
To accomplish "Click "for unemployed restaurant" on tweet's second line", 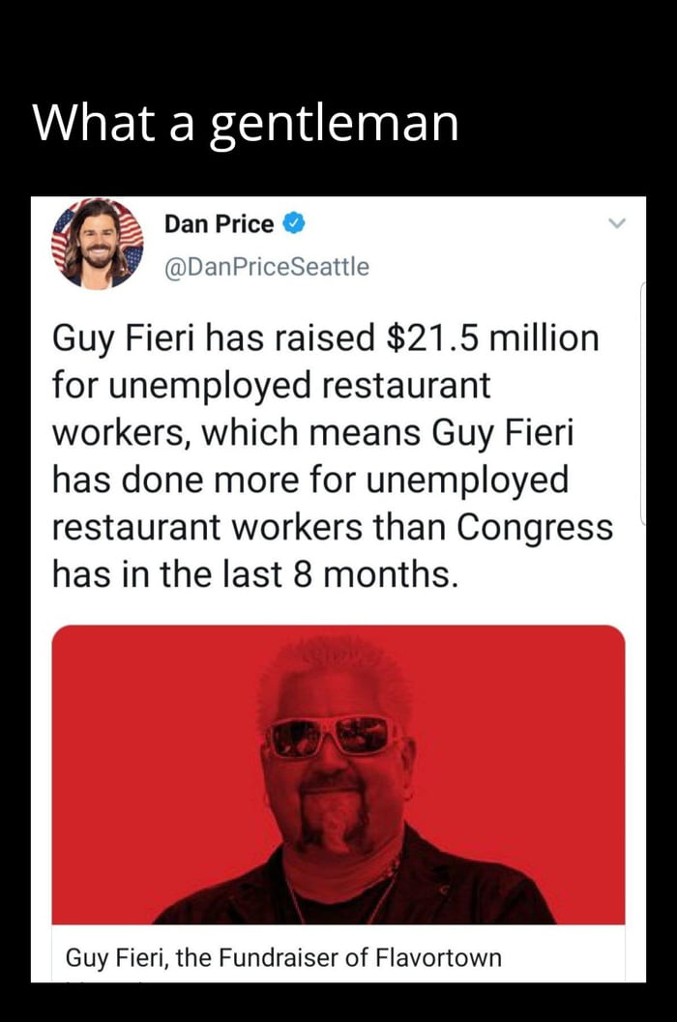I will (271, 387).
